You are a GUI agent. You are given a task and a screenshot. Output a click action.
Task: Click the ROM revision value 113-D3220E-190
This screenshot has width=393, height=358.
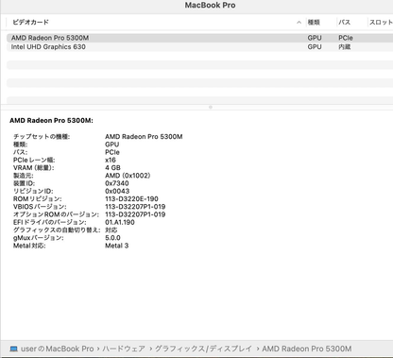131,199
